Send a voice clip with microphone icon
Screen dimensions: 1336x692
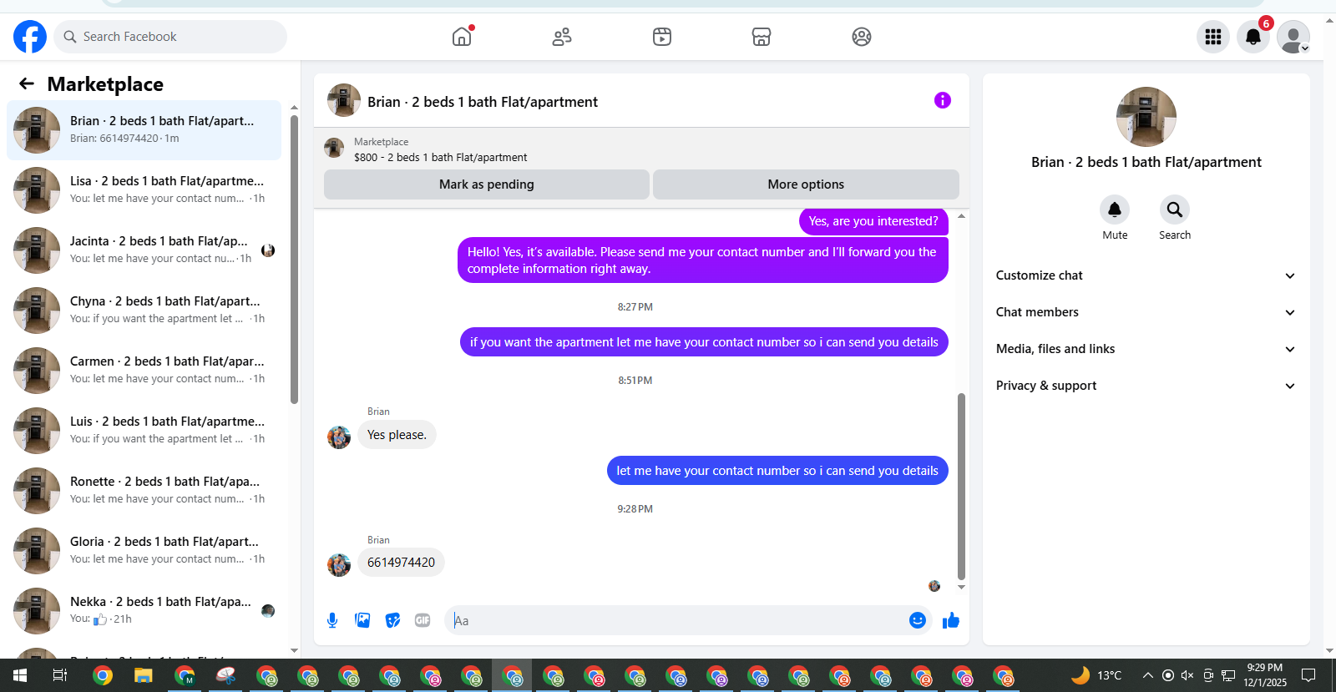click(x=332, y=620)
